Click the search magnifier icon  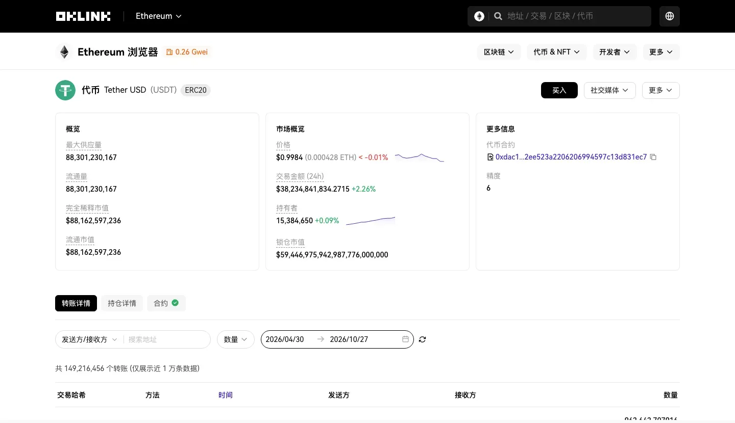point(499,16)
